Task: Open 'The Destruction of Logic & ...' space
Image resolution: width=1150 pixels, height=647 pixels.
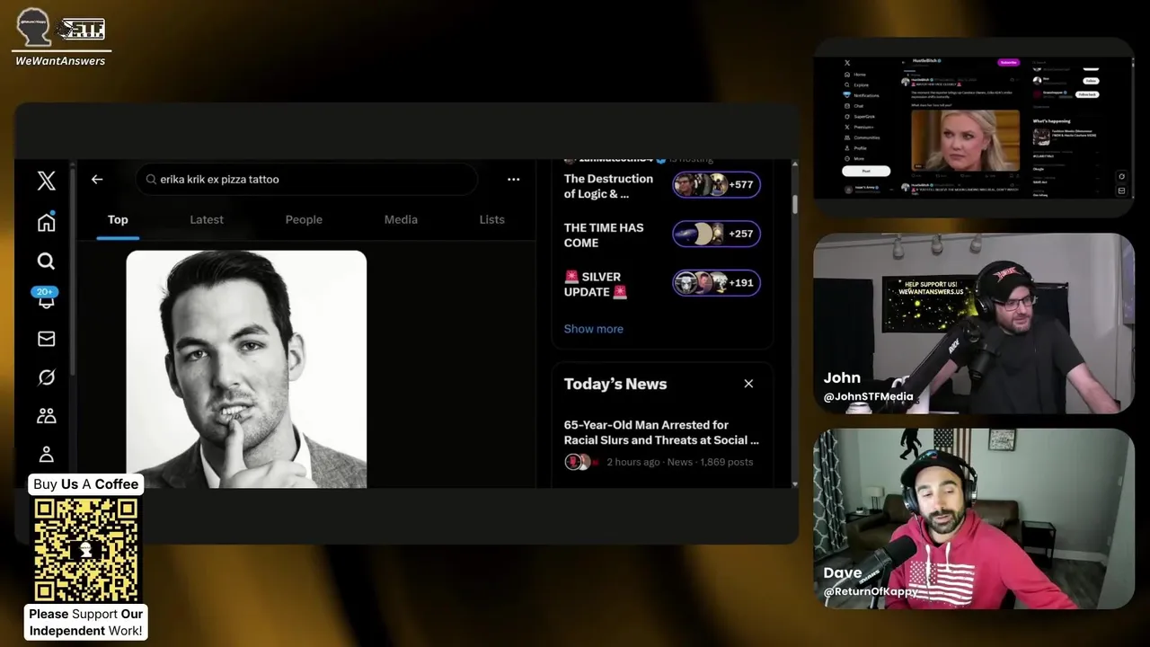Action: click(608, 186)
